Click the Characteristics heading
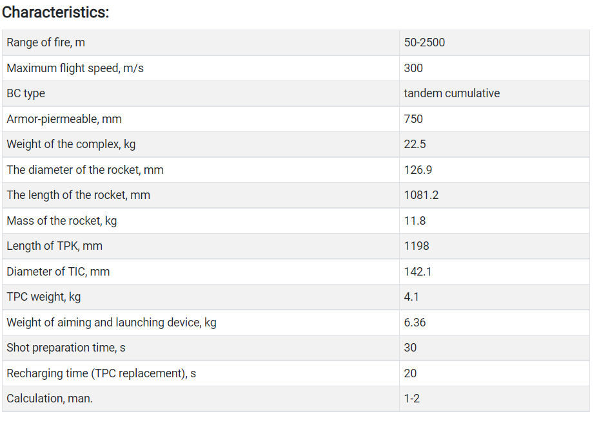This screenshot has width=599, height=423. tap(55, 12)
